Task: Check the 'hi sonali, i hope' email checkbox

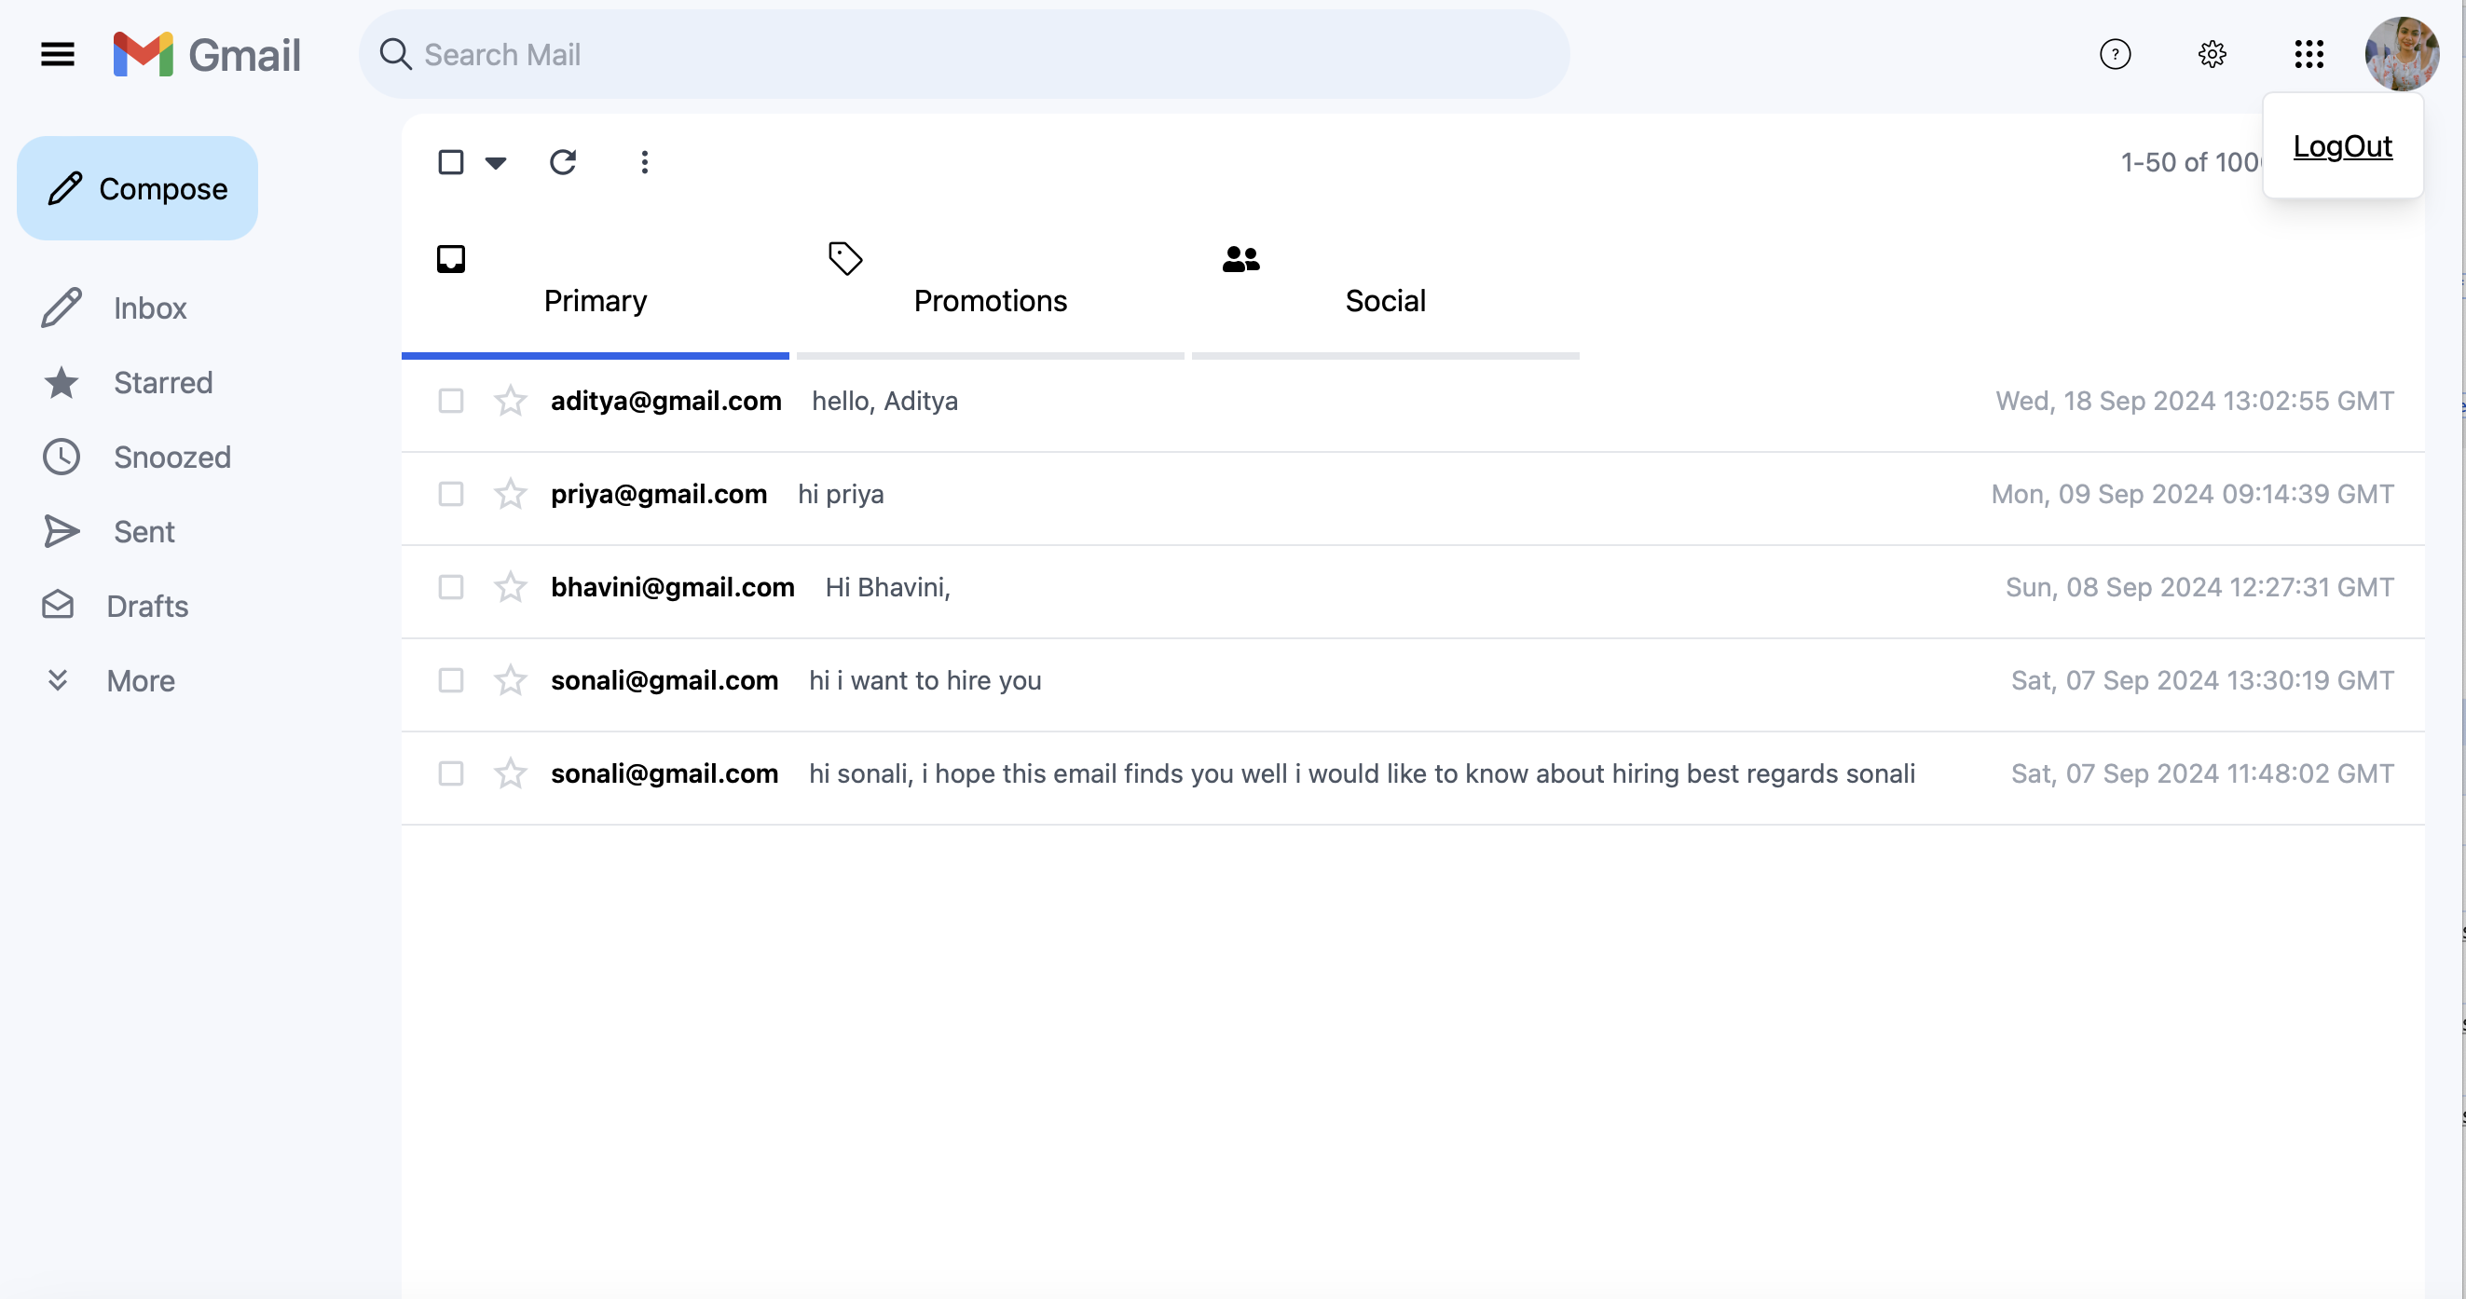Action: click(451, 773)
